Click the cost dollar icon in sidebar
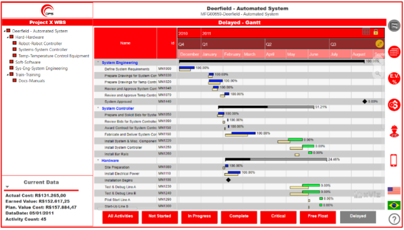 click(x=394, y=105)
